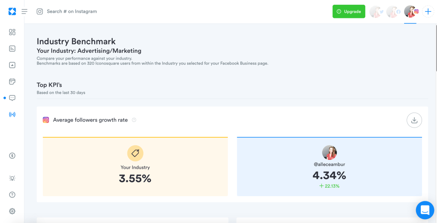The width and height of the screenshot is (437, 223).
Task: Open the help question mark icon
Action: point(12,195)
